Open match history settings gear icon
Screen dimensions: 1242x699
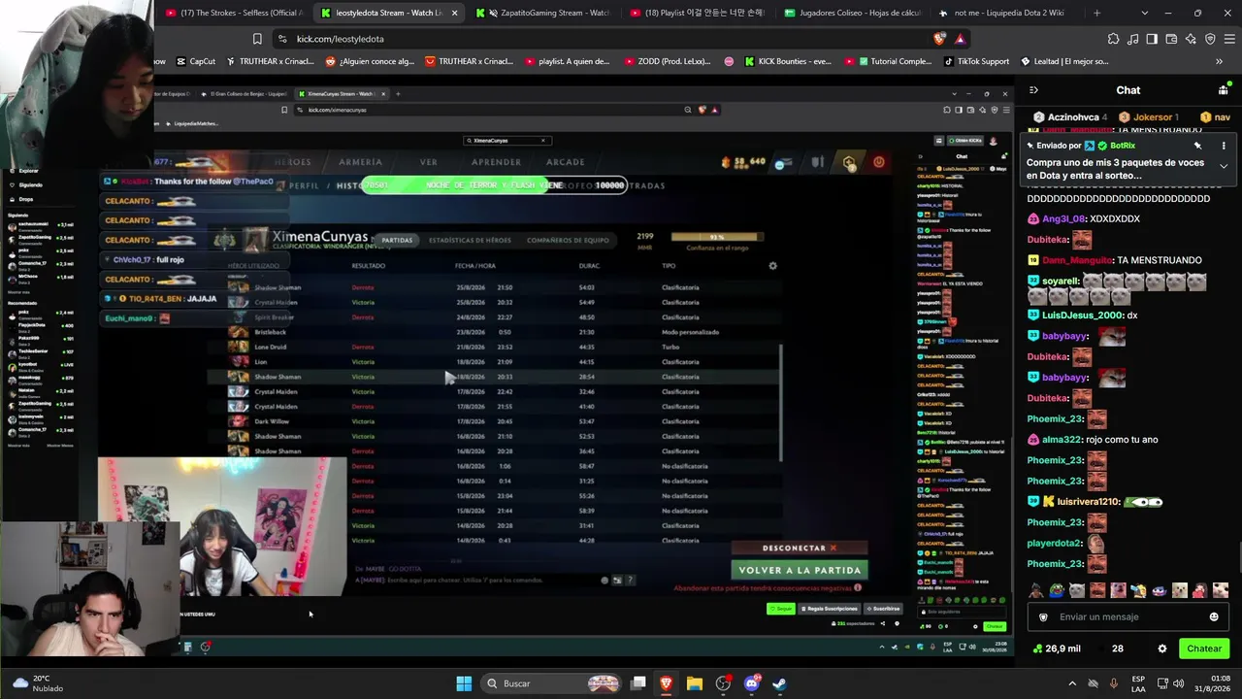[x=772, y=266]
